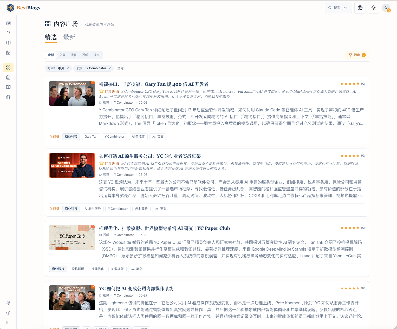The height and width of the screenshot is (329, 397).
Task: Collapse the sidebar panel icon
Action: 8,323
